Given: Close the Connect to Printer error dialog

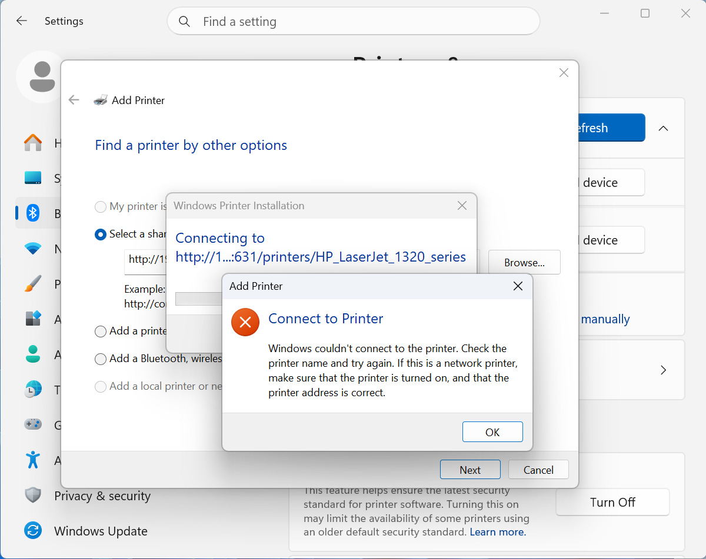Looking at the screenshot, I should 518,286.
